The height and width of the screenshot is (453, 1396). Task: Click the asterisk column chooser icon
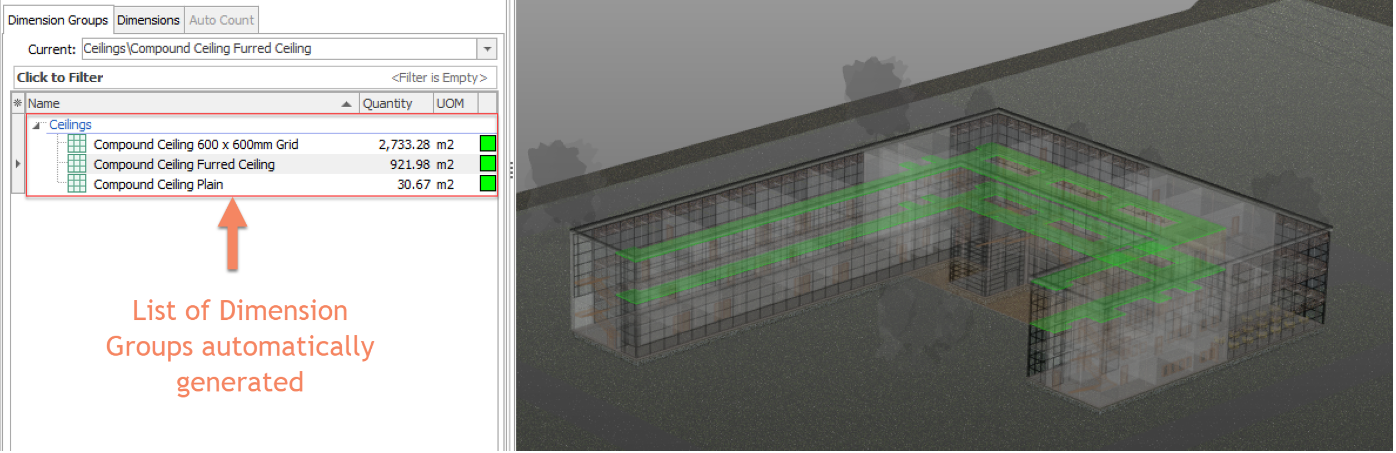click(x=18, y=103)
